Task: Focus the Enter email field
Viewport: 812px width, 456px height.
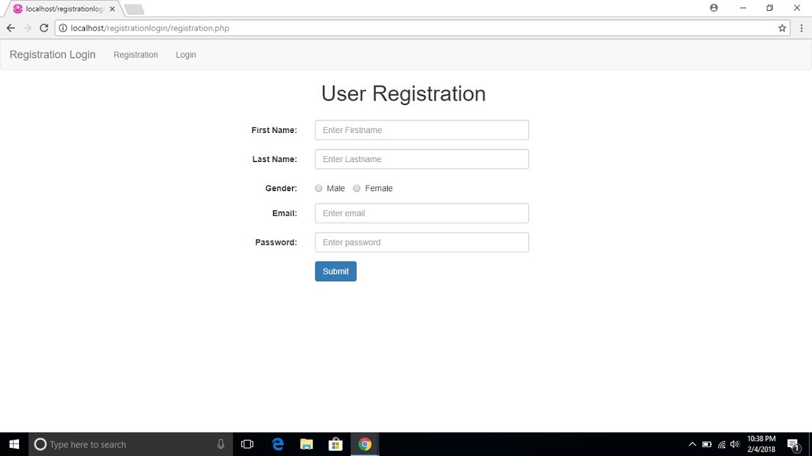Action: (422, 213)
